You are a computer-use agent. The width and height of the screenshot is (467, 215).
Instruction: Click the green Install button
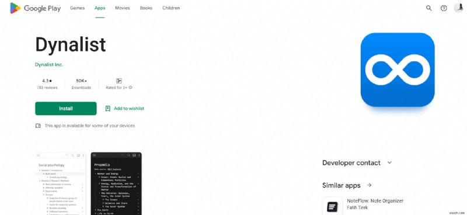tap(66, 109)
